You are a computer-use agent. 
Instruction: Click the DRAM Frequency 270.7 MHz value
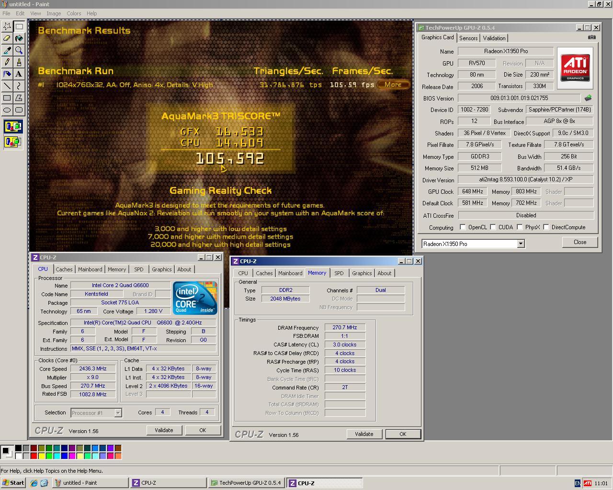(345, 327)
